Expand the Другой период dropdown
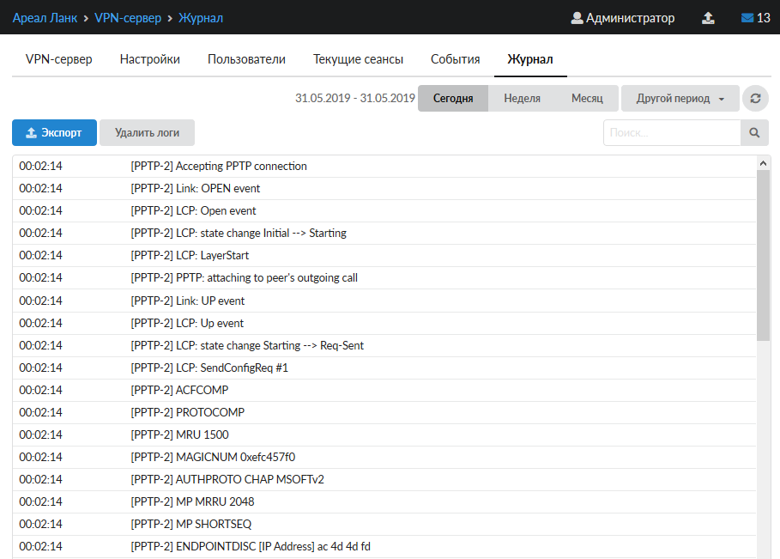Image resolution: width=780 pixels, height=559 pixels. [680, 99]
